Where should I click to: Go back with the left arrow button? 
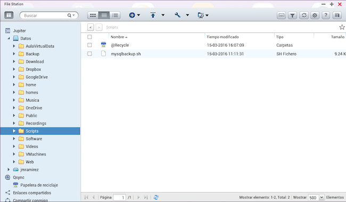click(x=90, y=27)
